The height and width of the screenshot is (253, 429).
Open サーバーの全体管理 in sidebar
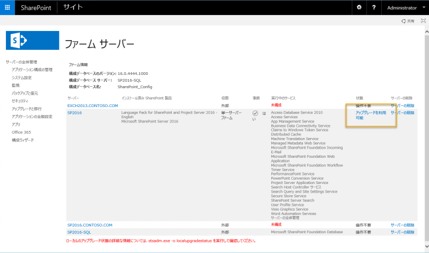coord(21,62)
